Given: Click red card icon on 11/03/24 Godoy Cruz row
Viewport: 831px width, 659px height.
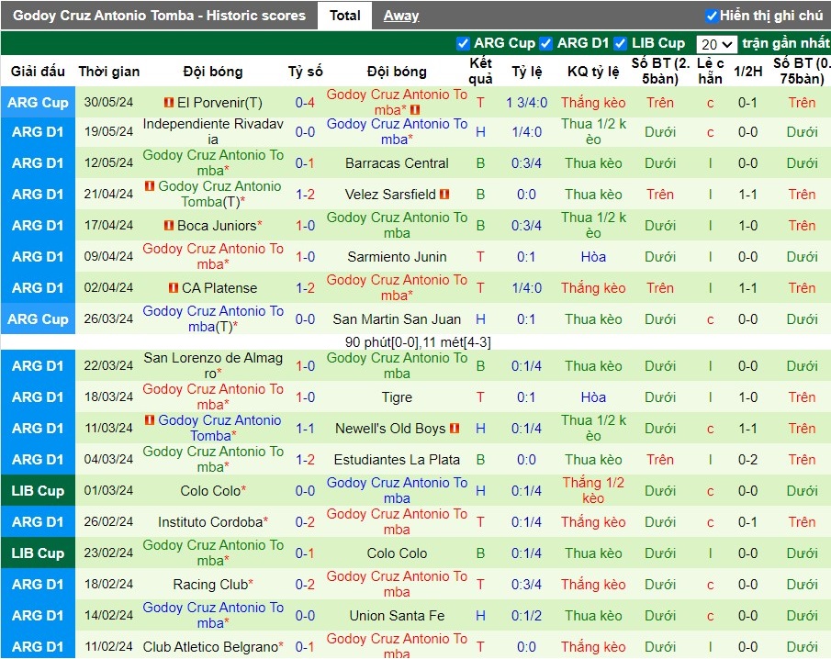Looking at the screenshot, I should tap(150, 420).
